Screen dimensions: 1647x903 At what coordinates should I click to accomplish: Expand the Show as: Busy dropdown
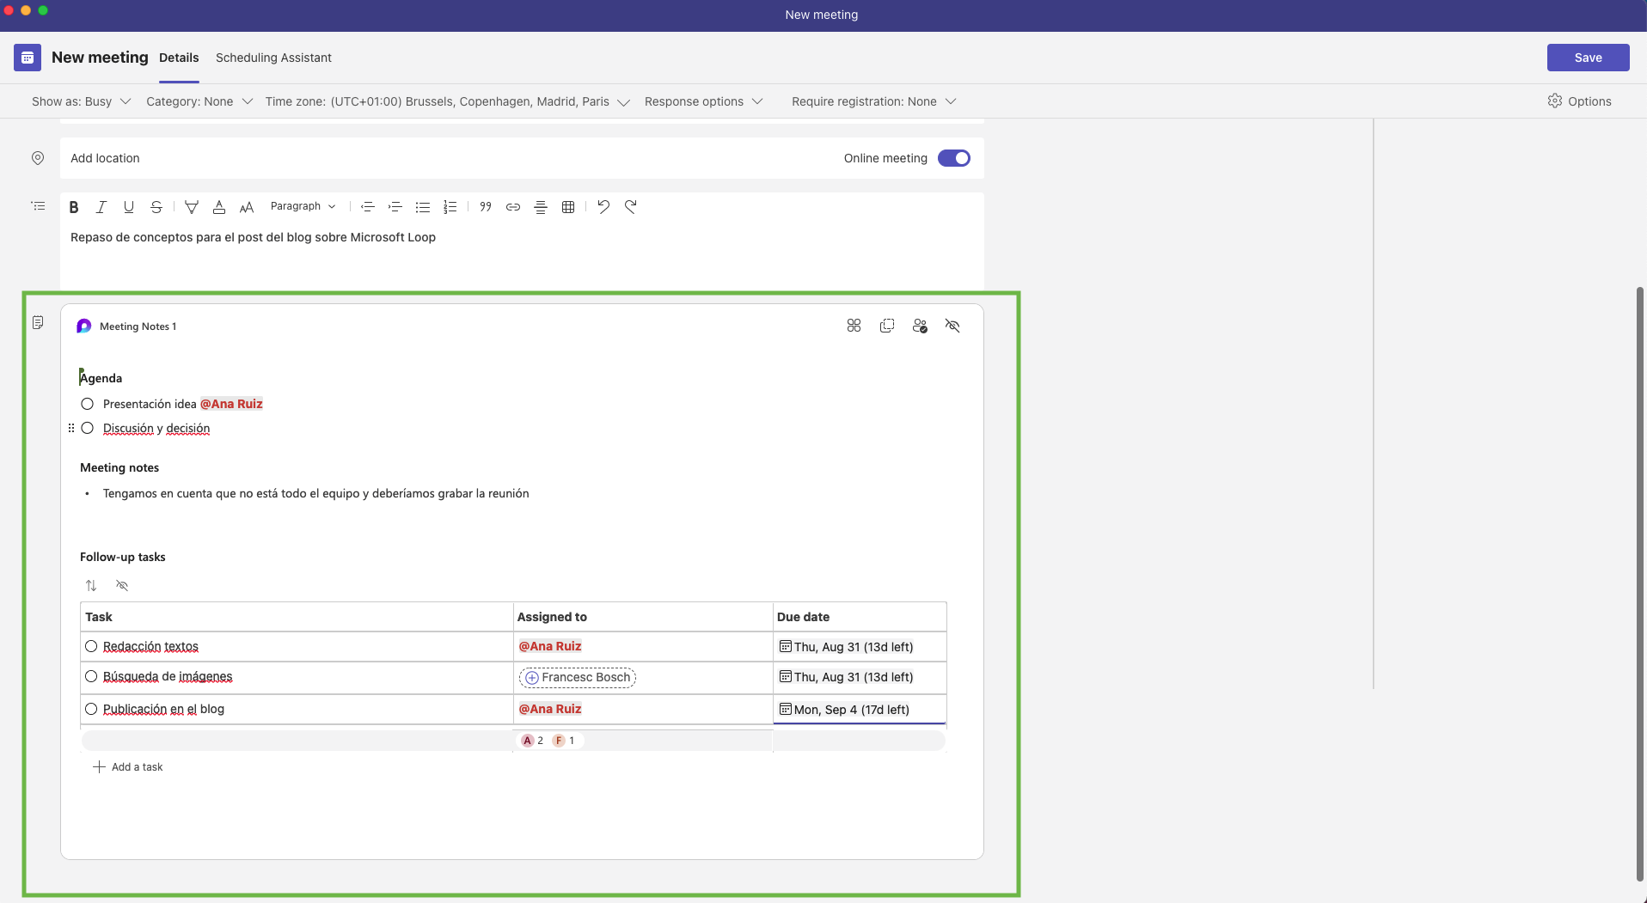pos(81,101)
